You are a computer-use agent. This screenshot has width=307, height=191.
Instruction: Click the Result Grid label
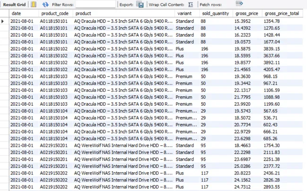pos(14,5)
